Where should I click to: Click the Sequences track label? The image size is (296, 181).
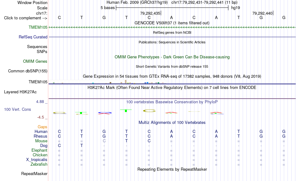(37, 46)
